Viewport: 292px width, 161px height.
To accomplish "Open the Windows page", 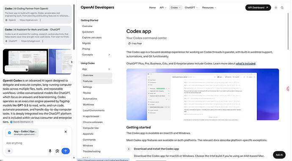I will tap(88, 145).
